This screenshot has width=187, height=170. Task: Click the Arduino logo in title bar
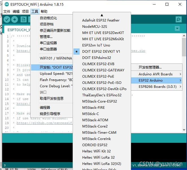point(7,5)
